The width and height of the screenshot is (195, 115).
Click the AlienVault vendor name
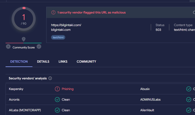pos(147,110)
